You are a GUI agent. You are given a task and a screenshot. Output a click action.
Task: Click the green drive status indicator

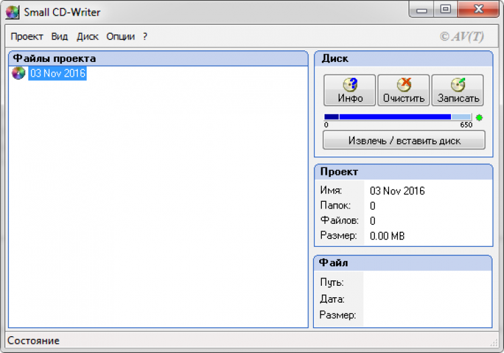[479, 118]
